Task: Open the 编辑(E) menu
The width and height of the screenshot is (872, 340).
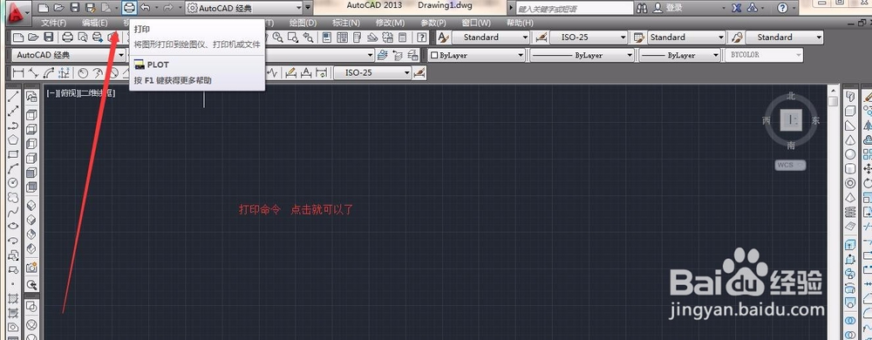Action: click(94, 23)
